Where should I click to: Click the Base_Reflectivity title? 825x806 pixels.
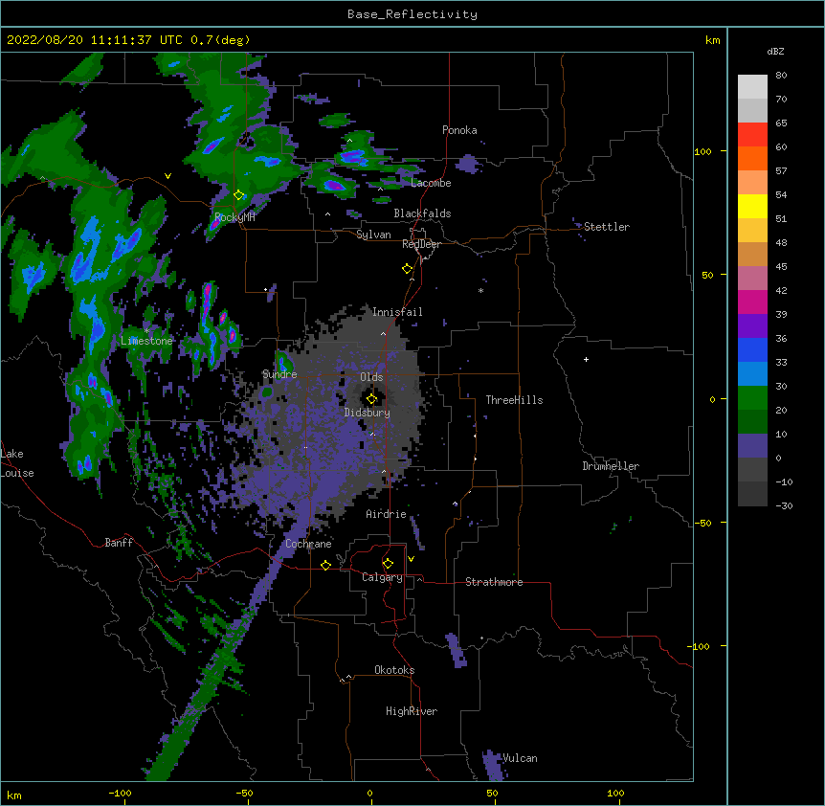pyautogui.click(x=412, y=14)
